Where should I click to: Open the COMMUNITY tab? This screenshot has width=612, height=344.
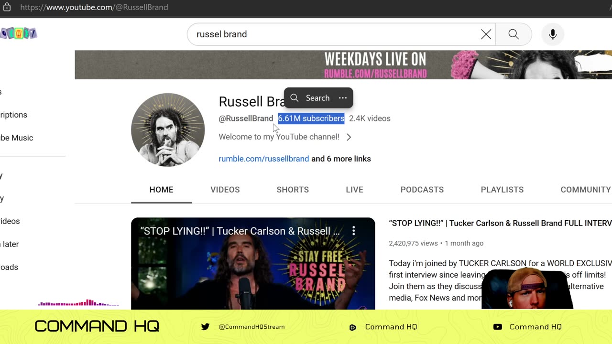coord(586,190)
